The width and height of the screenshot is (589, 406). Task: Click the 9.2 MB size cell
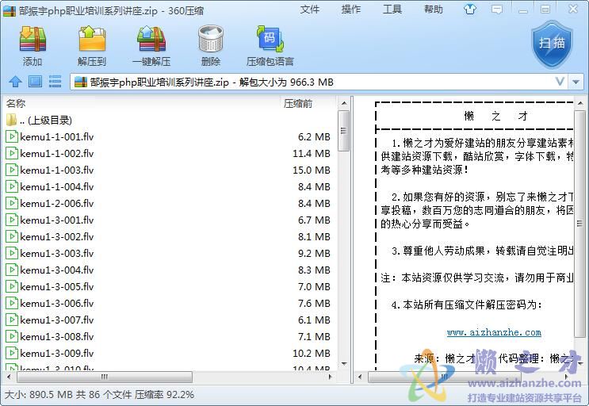(314, 253)
